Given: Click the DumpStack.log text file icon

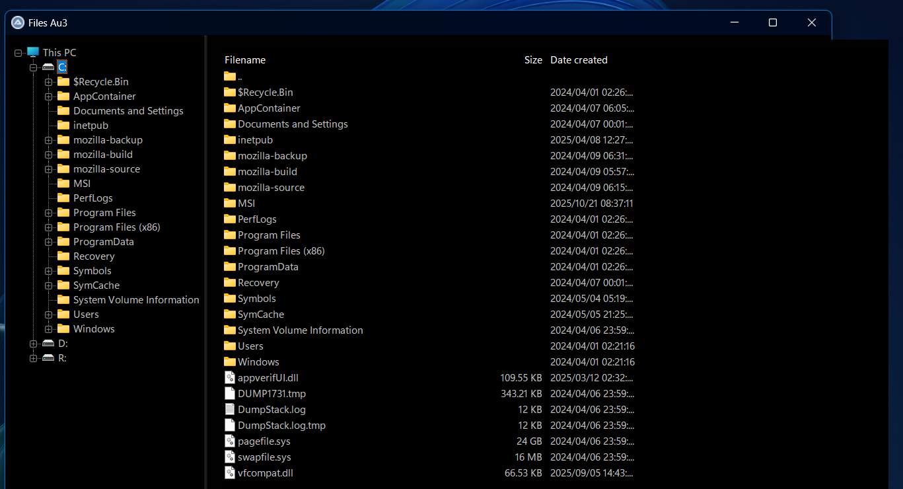Looking at the screenshot, I should tap(230, 410).
